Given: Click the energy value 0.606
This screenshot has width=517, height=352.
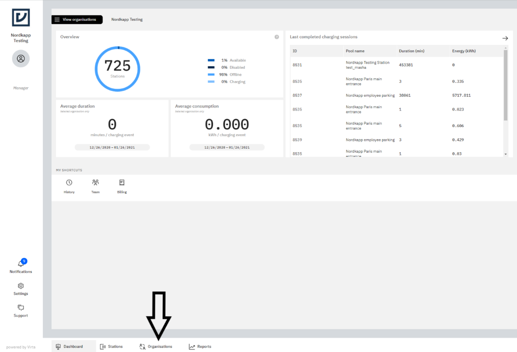Looking at the screenshot, I should coord(458,126).
